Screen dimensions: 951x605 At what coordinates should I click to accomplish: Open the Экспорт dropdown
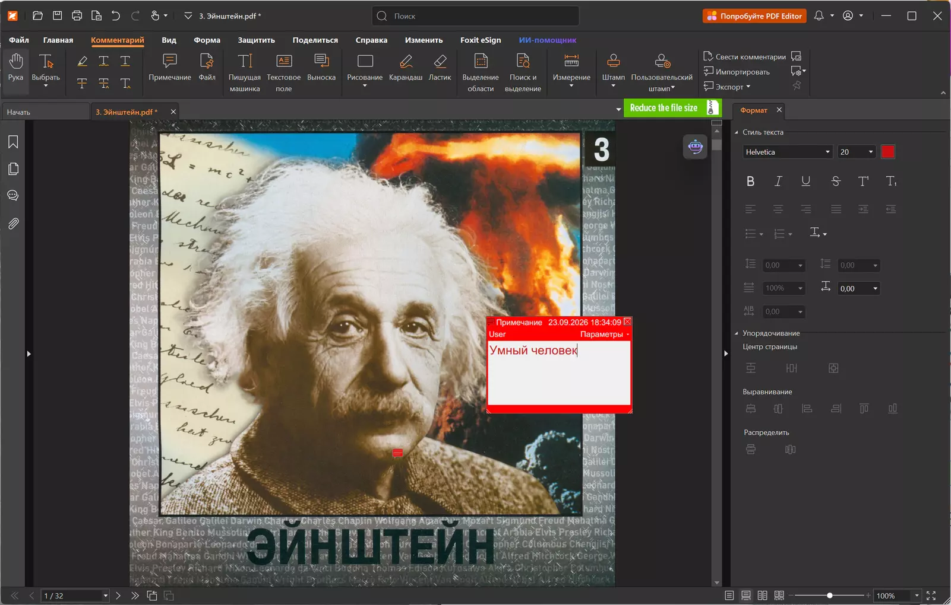(728, 87)
